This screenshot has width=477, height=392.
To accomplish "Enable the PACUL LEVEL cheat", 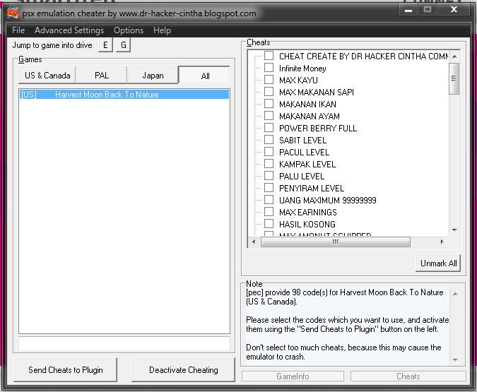I will click(269, 151).
